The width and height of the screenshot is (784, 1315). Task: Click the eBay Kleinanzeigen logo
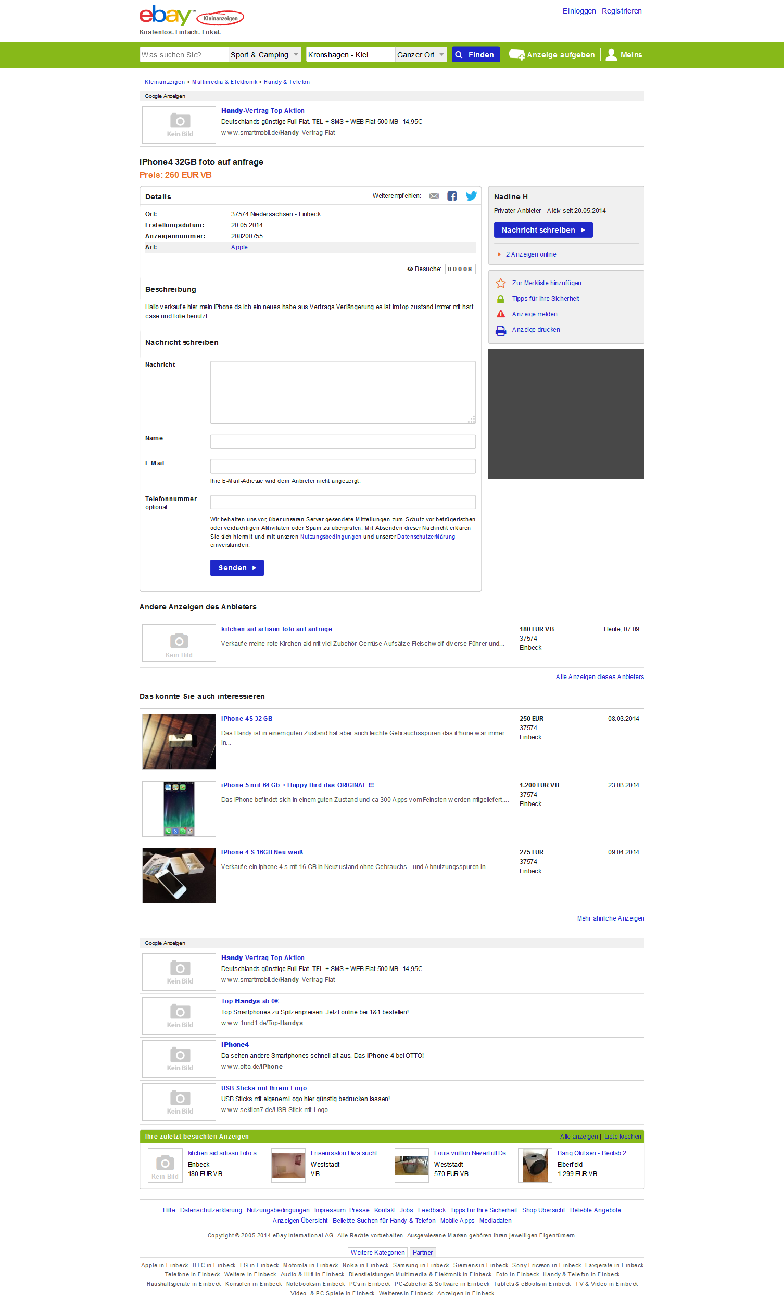[x=191, y=16]
